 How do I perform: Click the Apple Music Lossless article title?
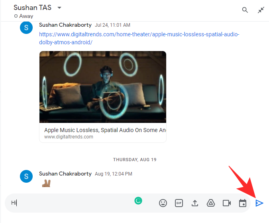click(105, 130)
